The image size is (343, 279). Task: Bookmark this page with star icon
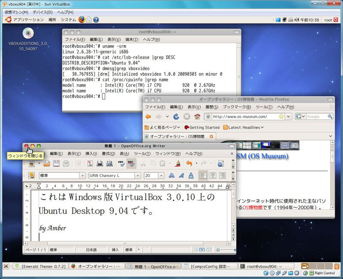tap(281, 117)
